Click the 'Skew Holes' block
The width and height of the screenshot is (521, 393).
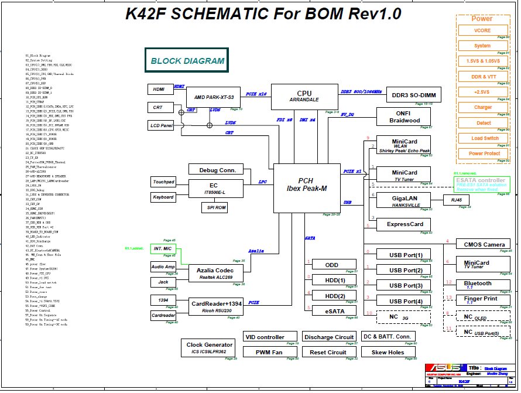click(x=388, y=352)
